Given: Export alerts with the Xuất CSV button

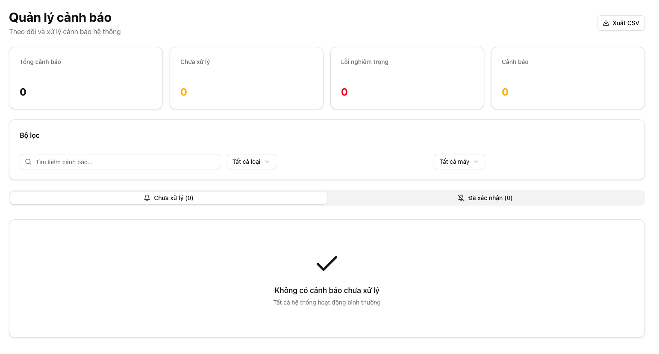Looking at the screenshot, I should point(621,23).
